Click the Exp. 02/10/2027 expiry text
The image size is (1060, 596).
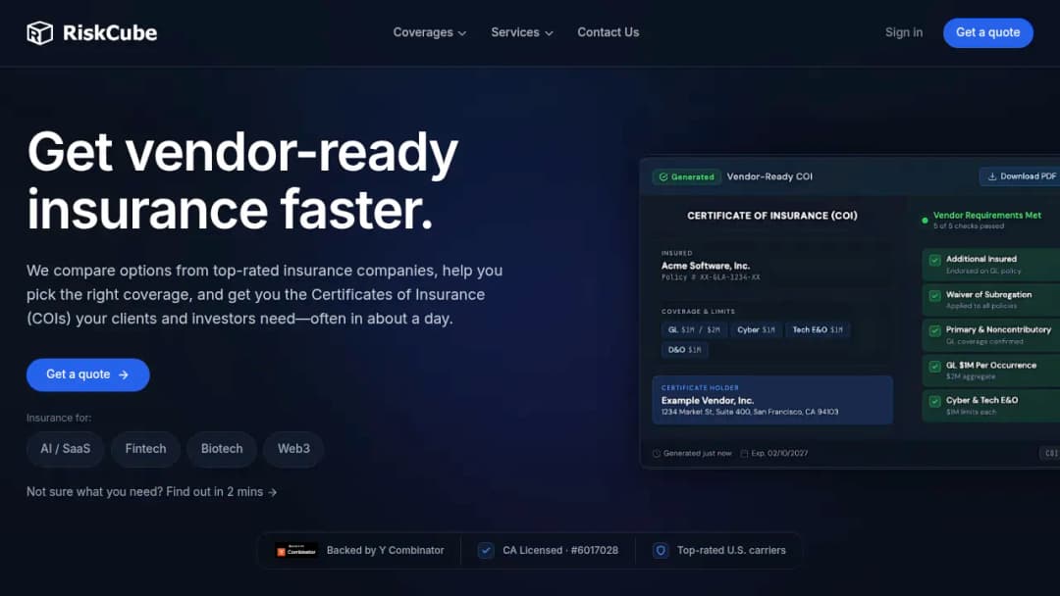click(779, 454)
